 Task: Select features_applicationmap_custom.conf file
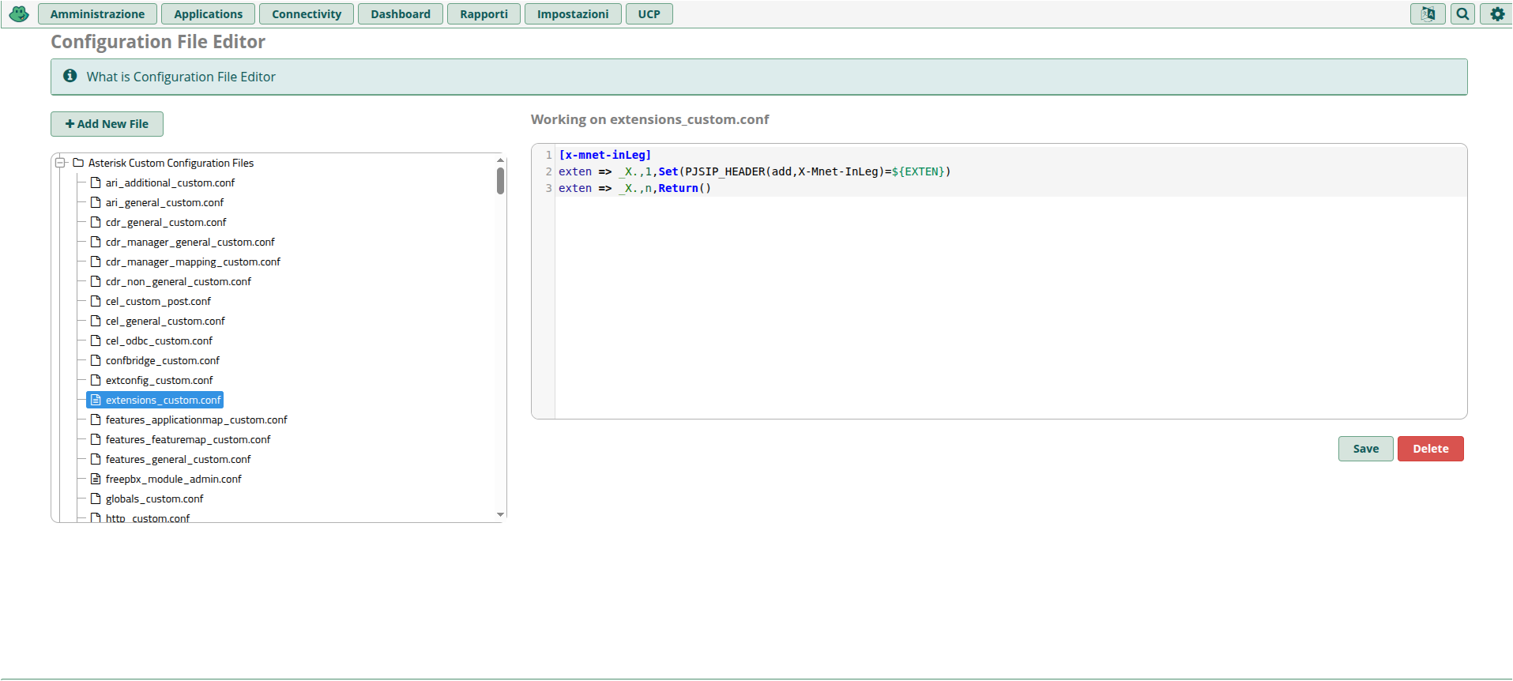tap(196, 420)
